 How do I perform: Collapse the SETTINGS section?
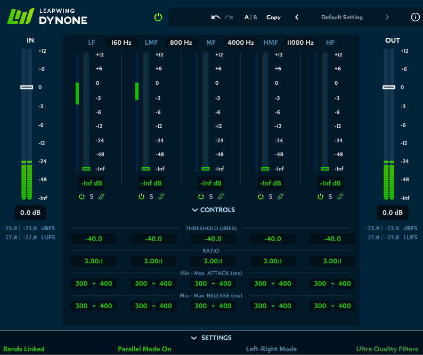point(211,338)
